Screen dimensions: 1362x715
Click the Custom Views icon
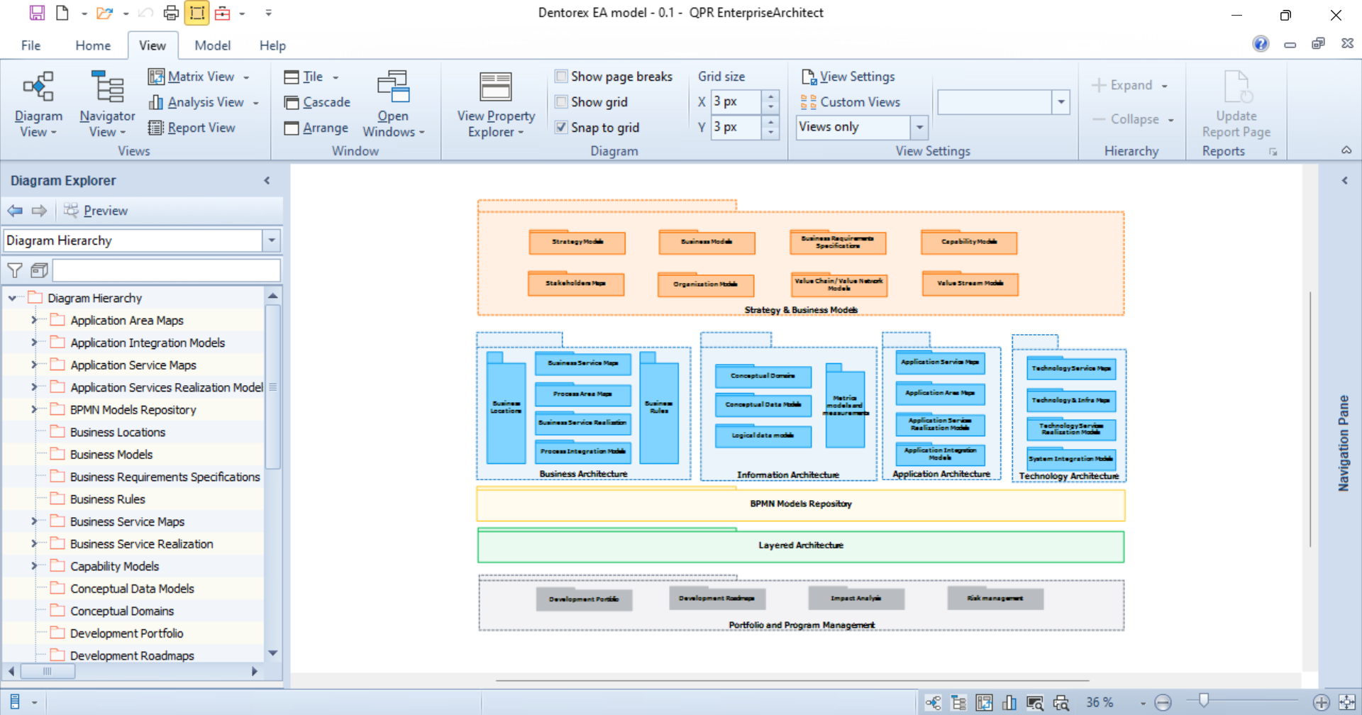point(808,102)
